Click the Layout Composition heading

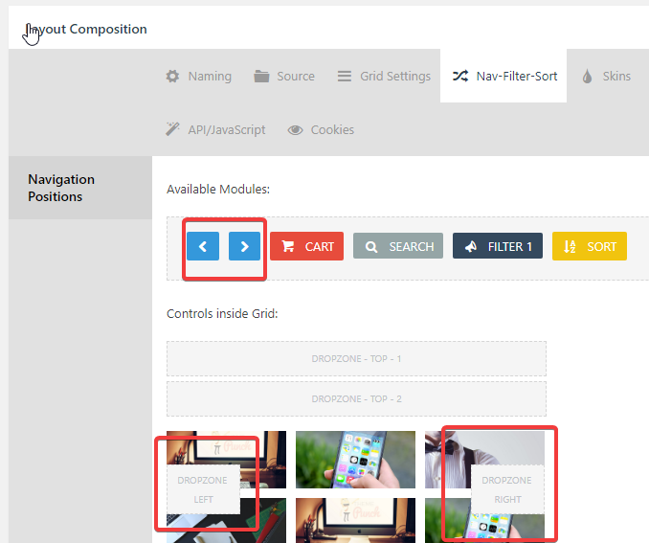click(86, 29)
